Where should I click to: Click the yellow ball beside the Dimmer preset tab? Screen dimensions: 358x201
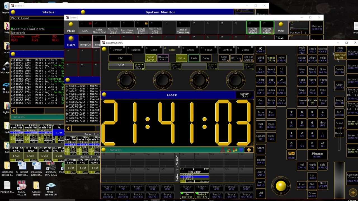(x=104, y=49)
